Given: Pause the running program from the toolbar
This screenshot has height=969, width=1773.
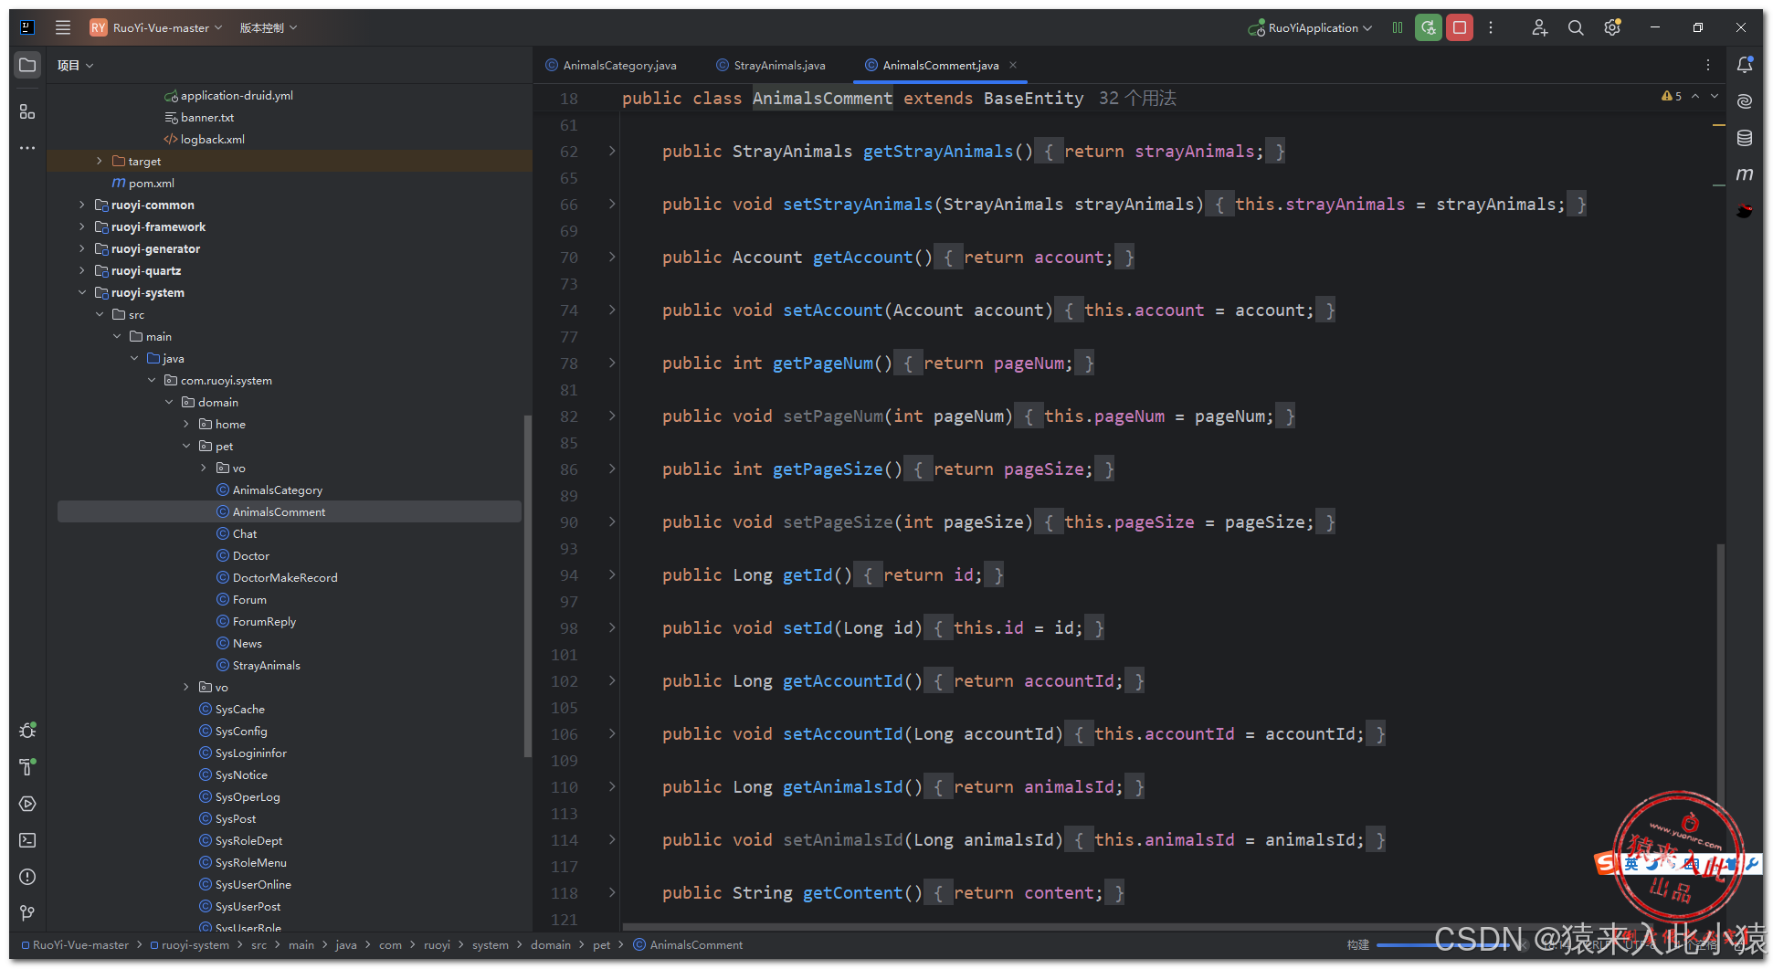Looking at the screenshot, I should (x=1398, y=27).
